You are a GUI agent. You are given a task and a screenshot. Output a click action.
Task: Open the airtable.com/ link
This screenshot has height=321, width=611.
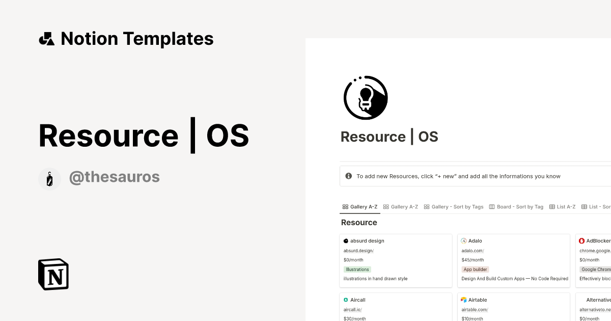point(475,309)
